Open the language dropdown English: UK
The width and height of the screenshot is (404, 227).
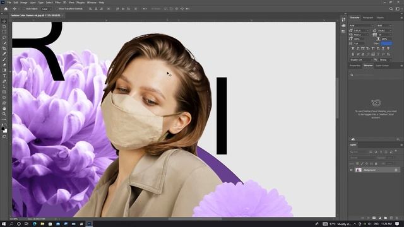[x=361, y=60]
